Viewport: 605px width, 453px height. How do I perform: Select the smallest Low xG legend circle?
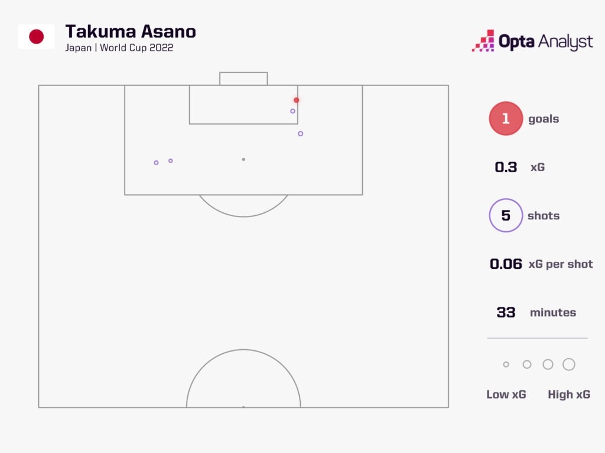506,365
